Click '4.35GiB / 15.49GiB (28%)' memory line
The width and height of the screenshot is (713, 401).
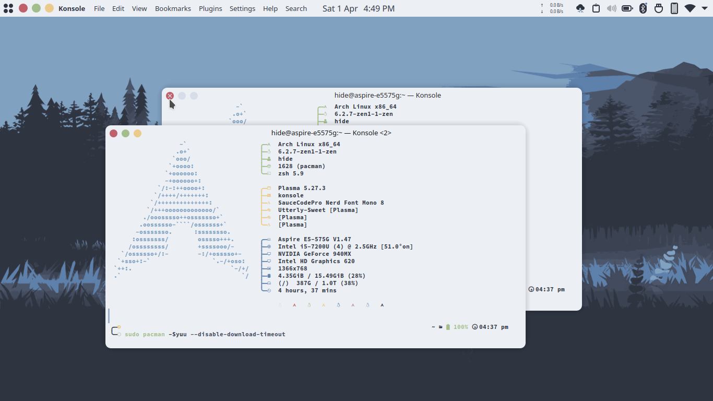click(x=322, y=276)
